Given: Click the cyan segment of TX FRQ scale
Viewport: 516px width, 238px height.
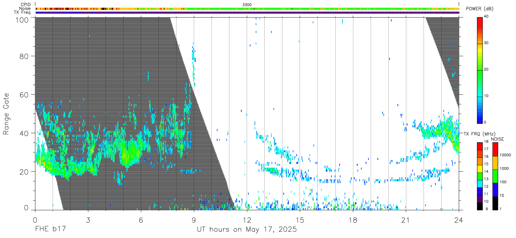Looking at the screenshot, I should (480, 183).
